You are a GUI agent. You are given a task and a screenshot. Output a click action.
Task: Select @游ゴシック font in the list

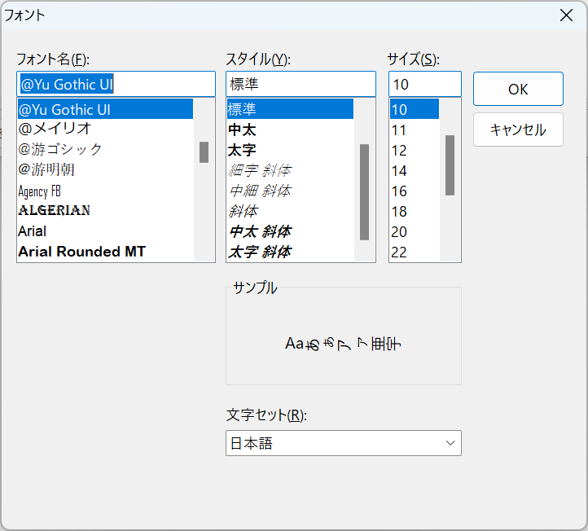105,149
